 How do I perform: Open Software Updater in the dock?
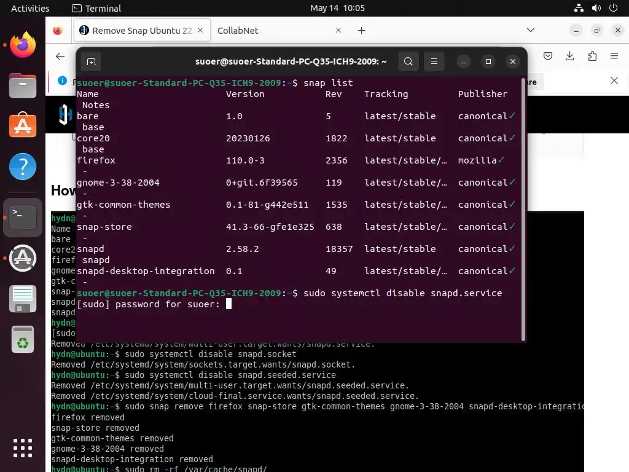[x=23, y=258]
